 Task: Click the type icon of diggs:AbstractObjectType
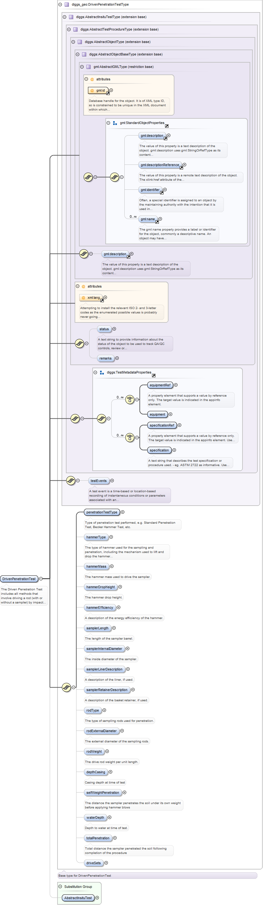[80, 42]
